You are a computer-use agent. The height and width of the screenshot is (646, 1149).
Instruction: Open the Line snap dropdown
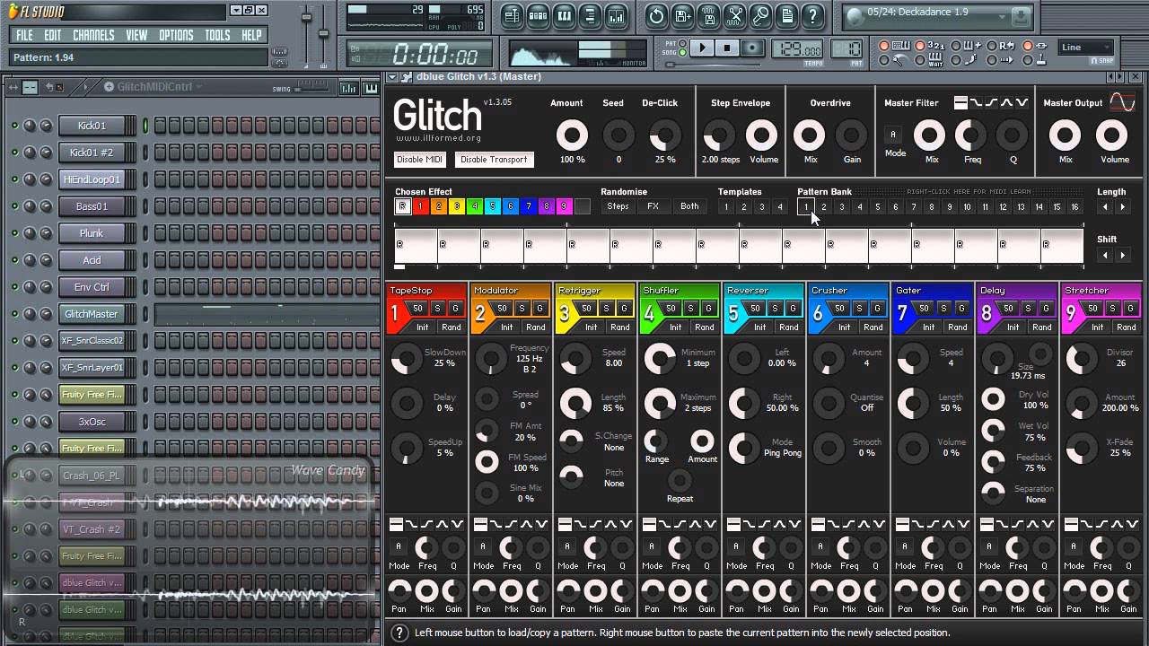click(1085, 48)
